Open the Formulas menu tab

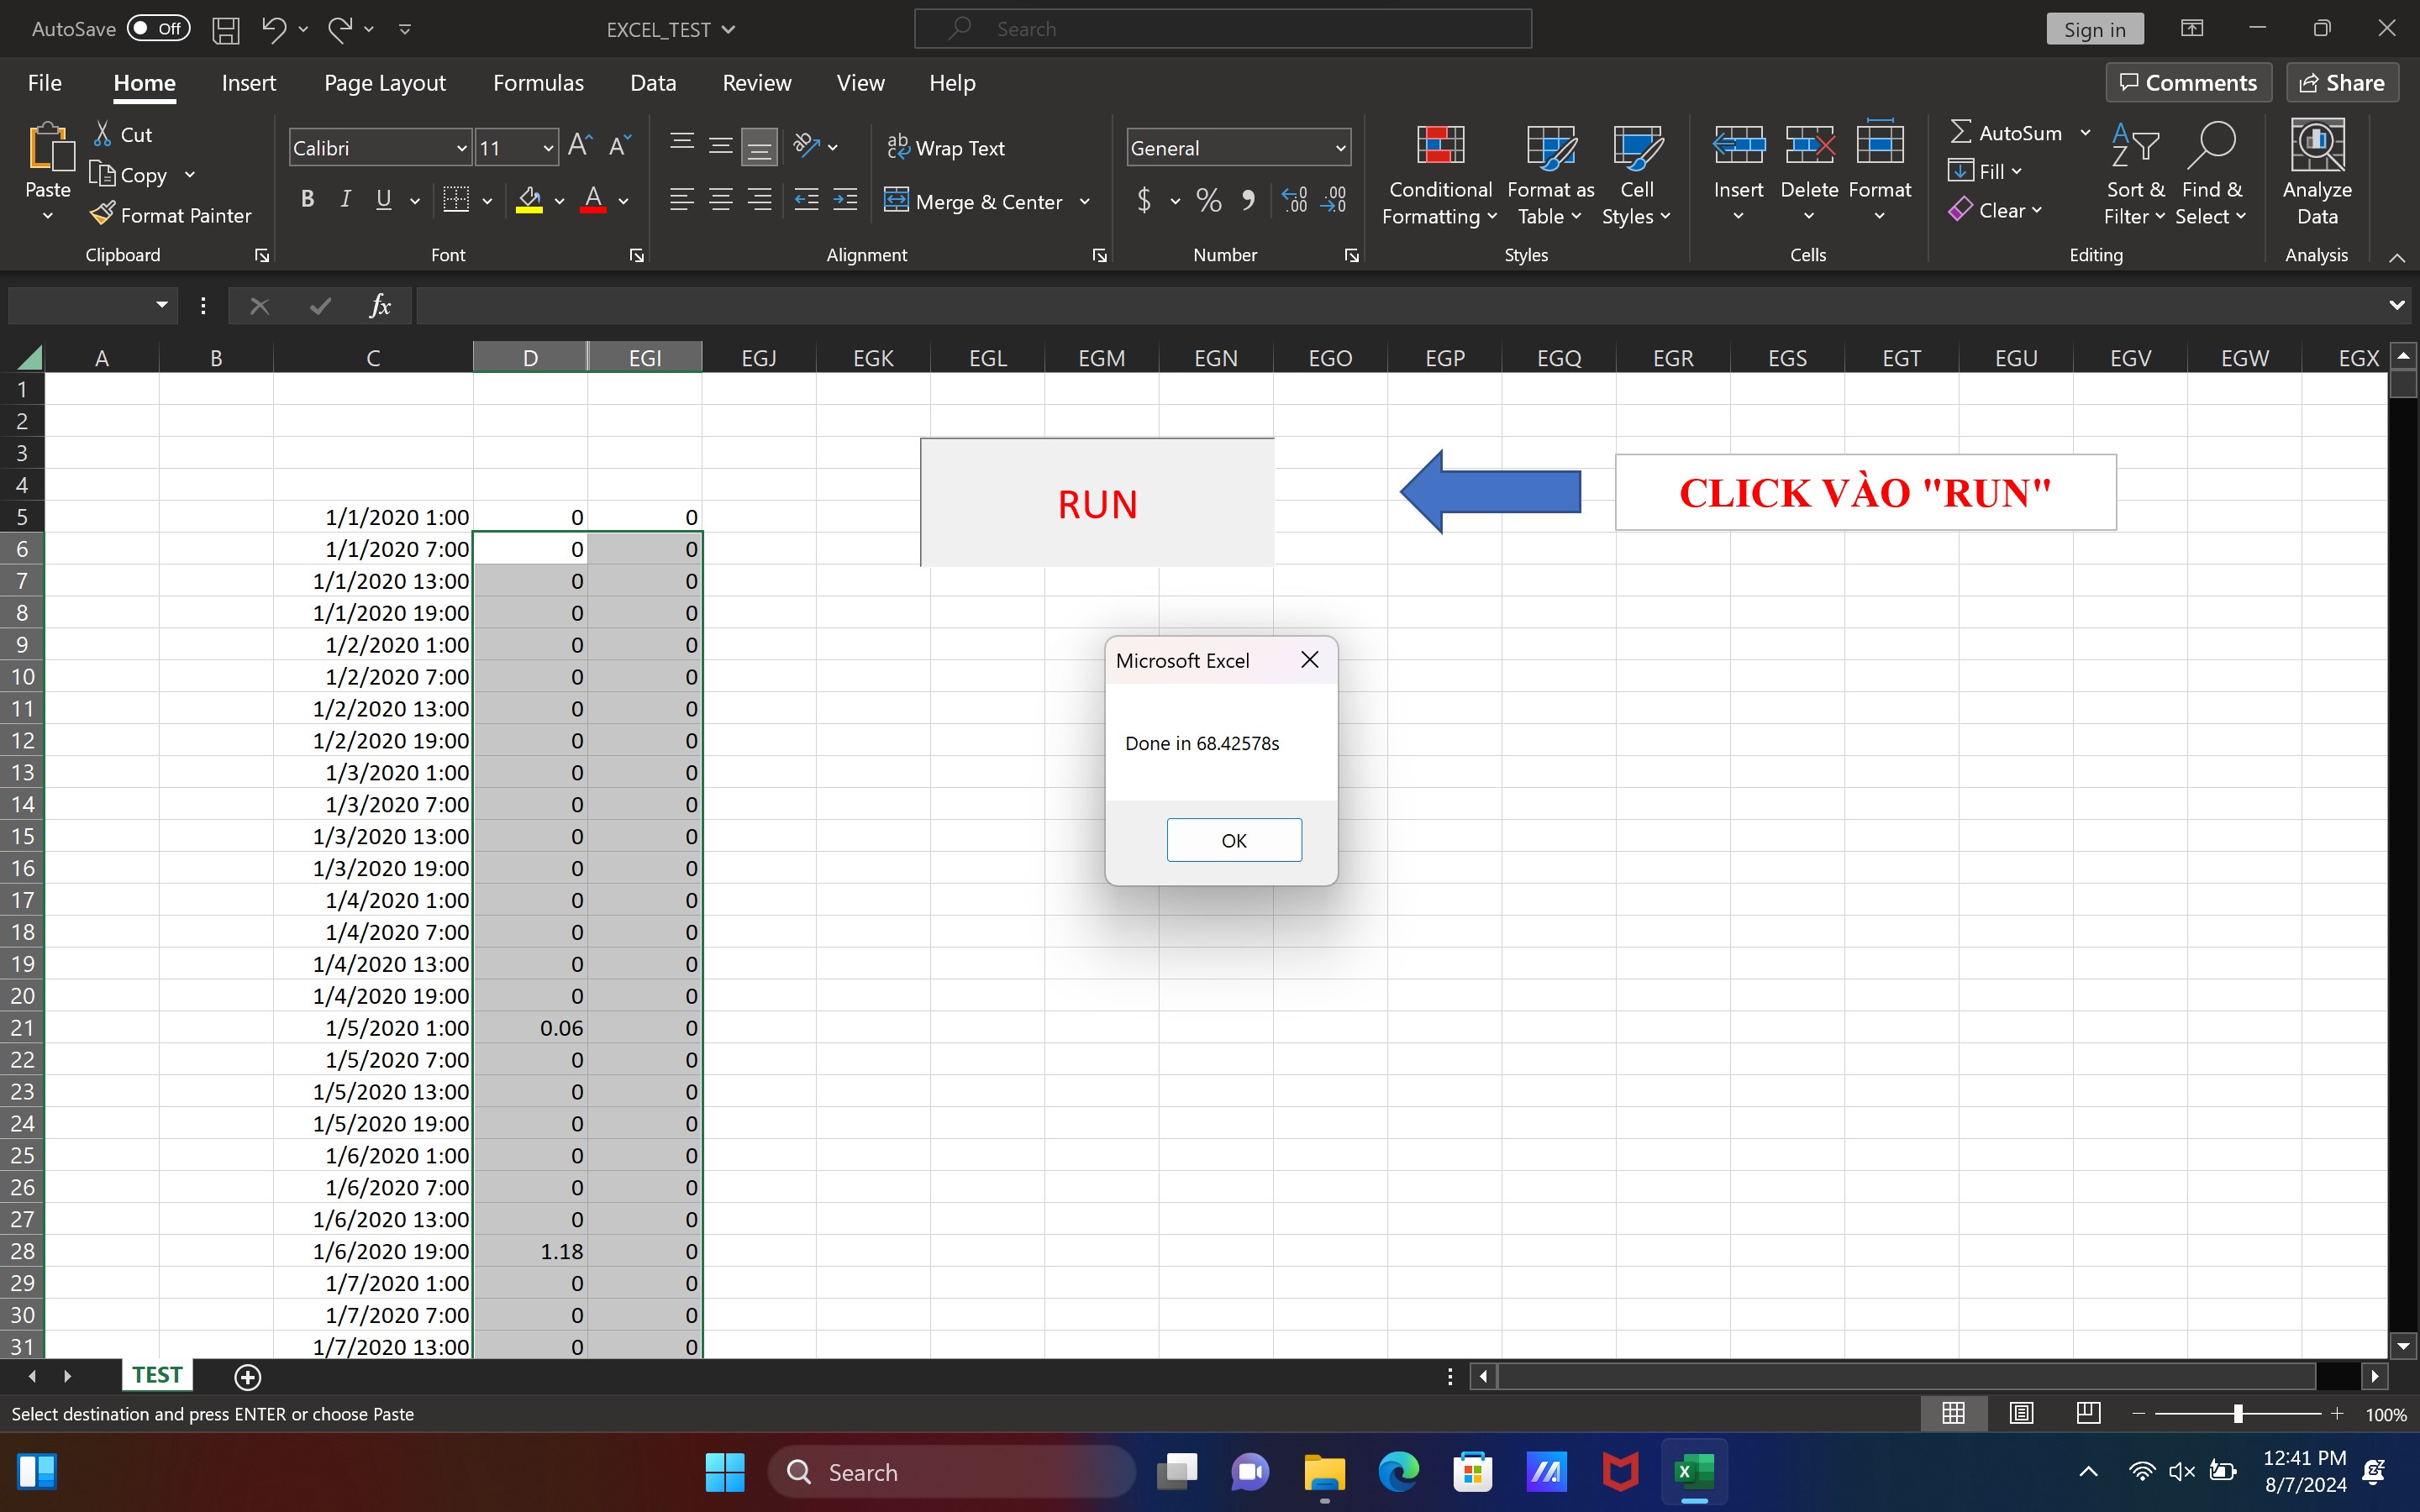[x=537, y=81]
